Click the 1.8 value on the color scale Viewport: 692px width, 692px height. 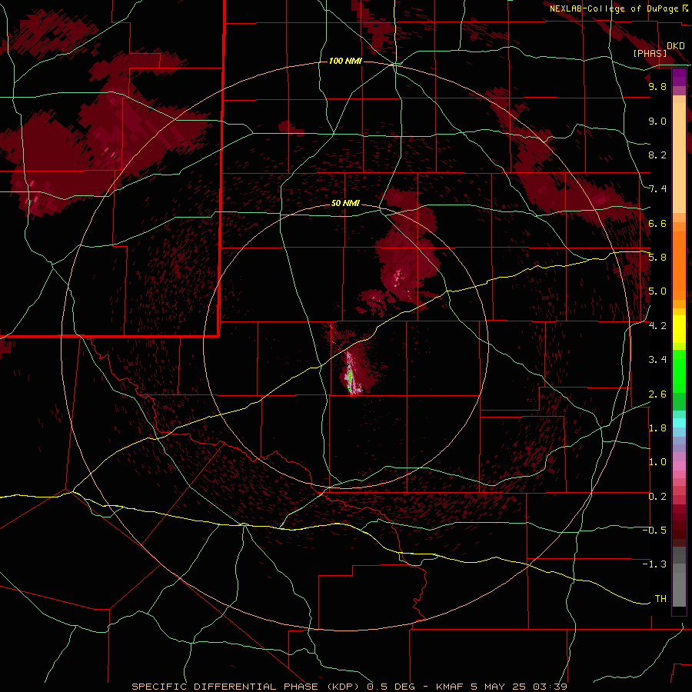657,428
